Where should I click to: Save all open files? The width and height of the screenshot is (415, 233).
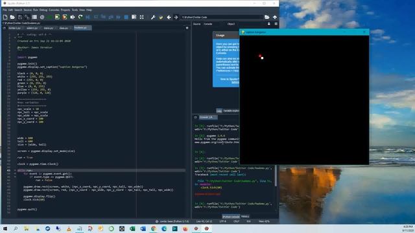[27, 17]
